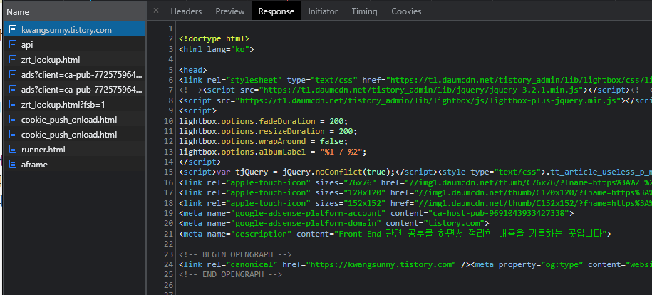The height and width of the screenshot is (295, 652).
Task: Click the lightbox stylesheet link line
Action: coord(415,80)
